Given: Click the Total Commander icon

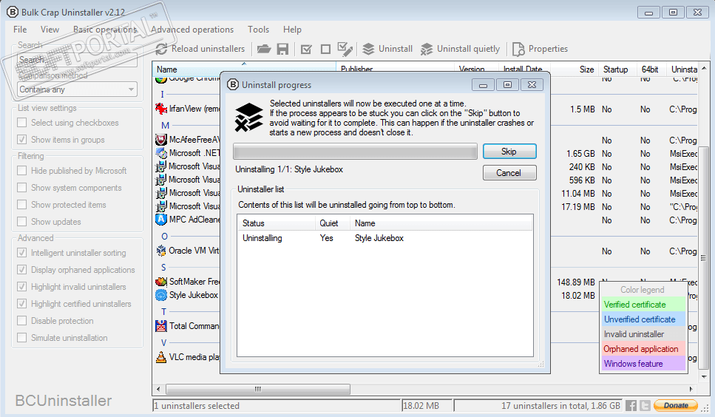Looking at the screenshot, I should coord(161,326).
